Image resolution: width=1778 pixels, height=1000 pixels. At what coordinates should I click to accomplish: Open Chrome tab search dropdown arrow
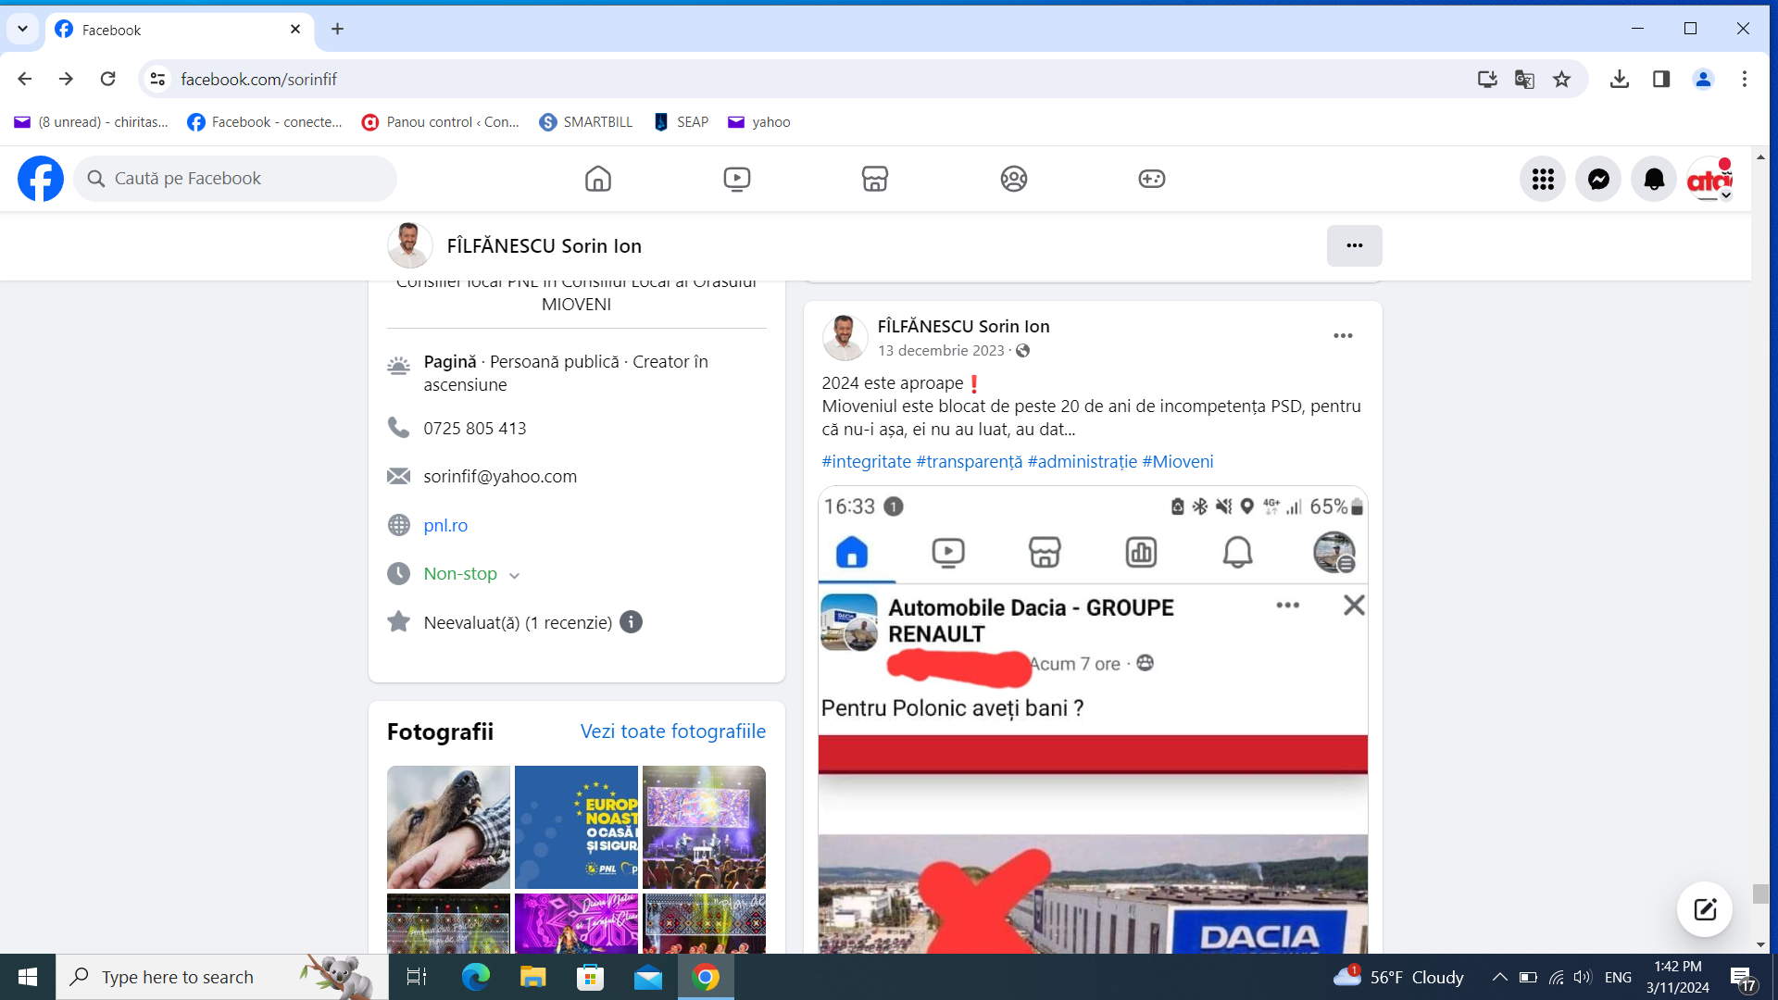click(22, 29)
